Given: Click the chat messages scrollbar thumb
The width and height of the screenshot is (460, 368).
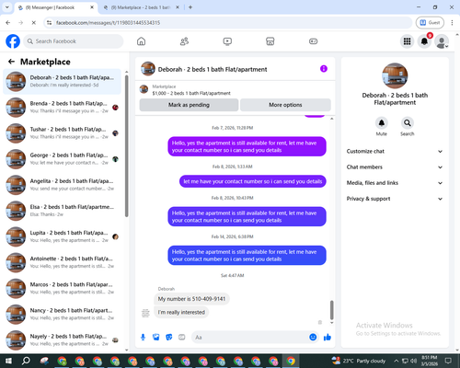Looking at the screenshot, I should click(331, 310).
